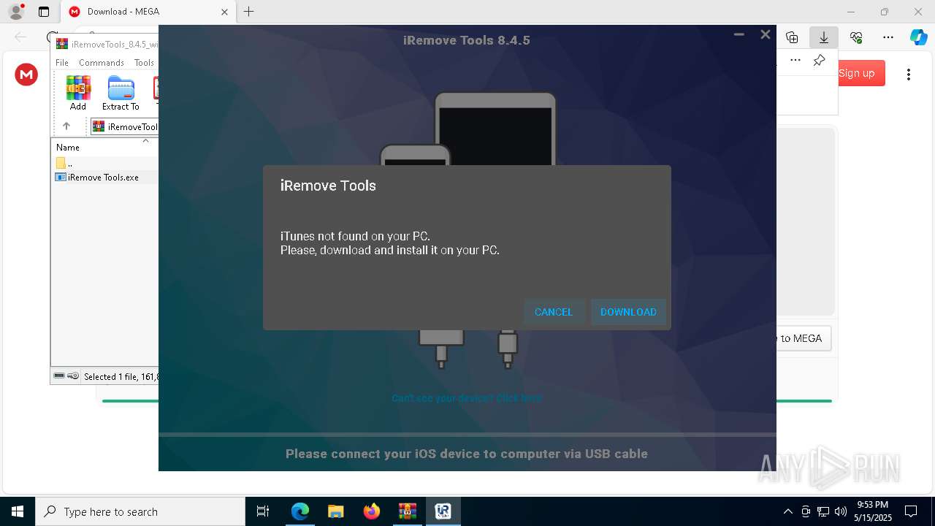Image resolution: width=935 pixels, height=526 pixels.
Task: Select the Download - MEGA tab
Action: click(x=146, y=12)
